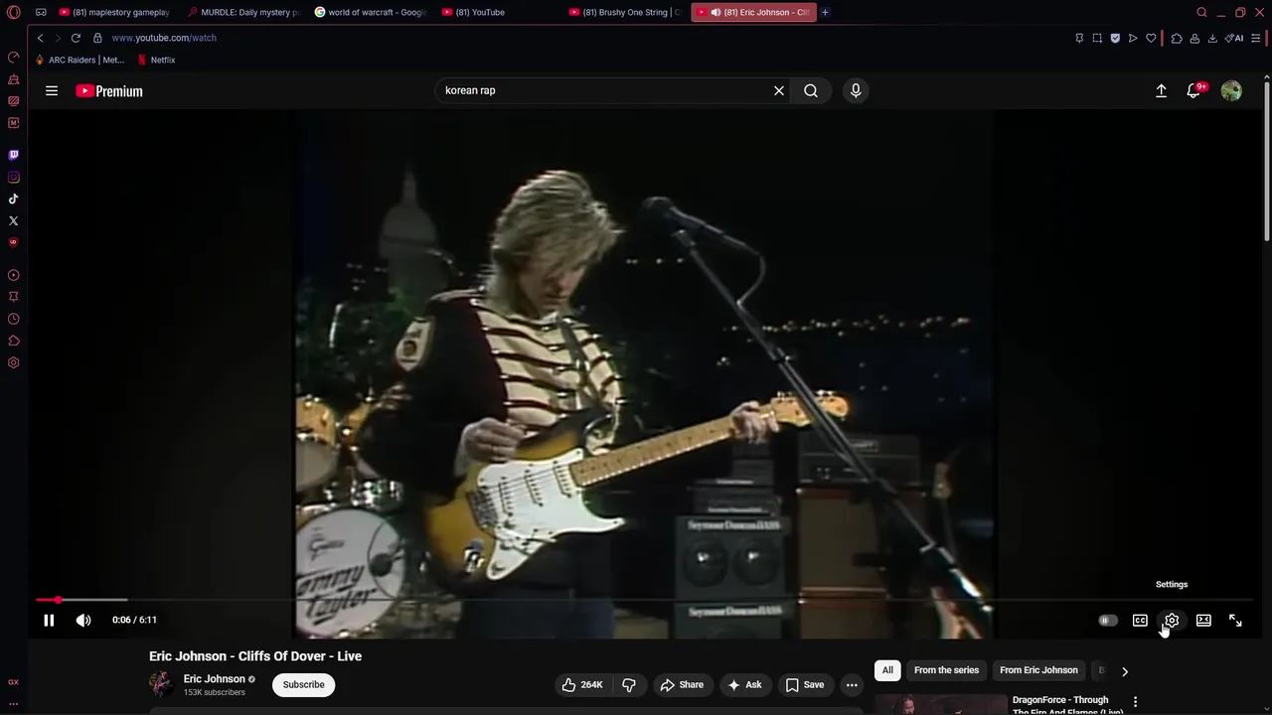Add page to bookmarks heart
The image size is (1272, 715).
pos(1151,38)
